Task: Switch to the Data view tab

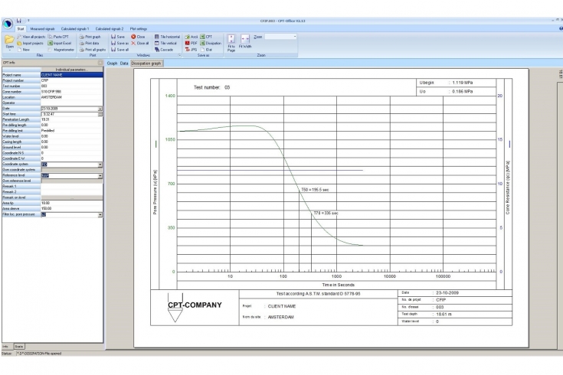Action: point(123,63)
